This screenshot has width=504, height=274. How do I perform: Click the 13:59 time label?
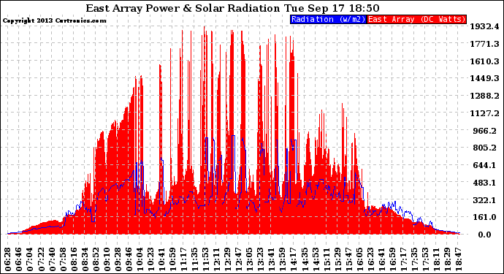283,259
